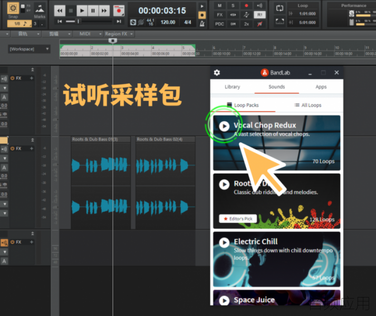The image size is (376, 316).
Task: Start playback with the Play button
Action: (x=82, y=11)
